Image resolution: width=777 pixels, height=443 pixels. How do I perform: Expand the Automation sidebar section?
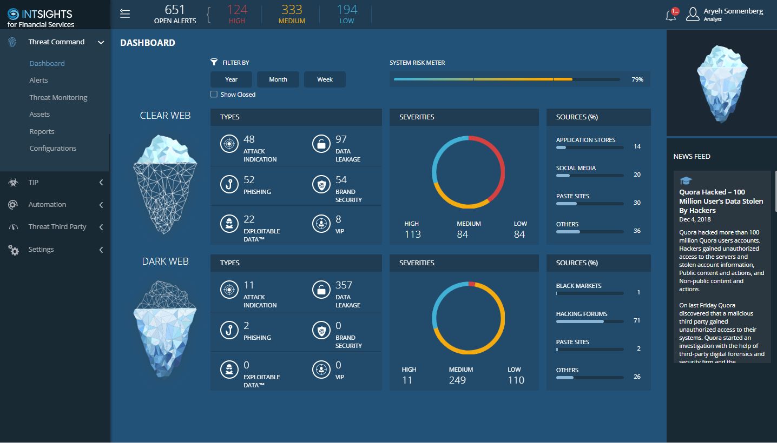tap(101, 205)
